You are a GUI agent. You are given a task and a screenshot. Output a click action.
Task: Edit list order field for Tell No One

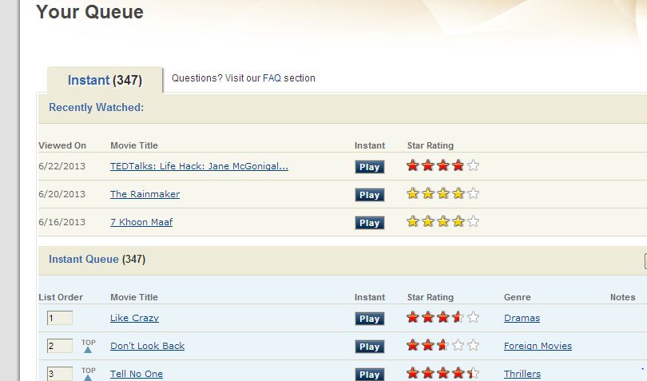pos(60,374)
